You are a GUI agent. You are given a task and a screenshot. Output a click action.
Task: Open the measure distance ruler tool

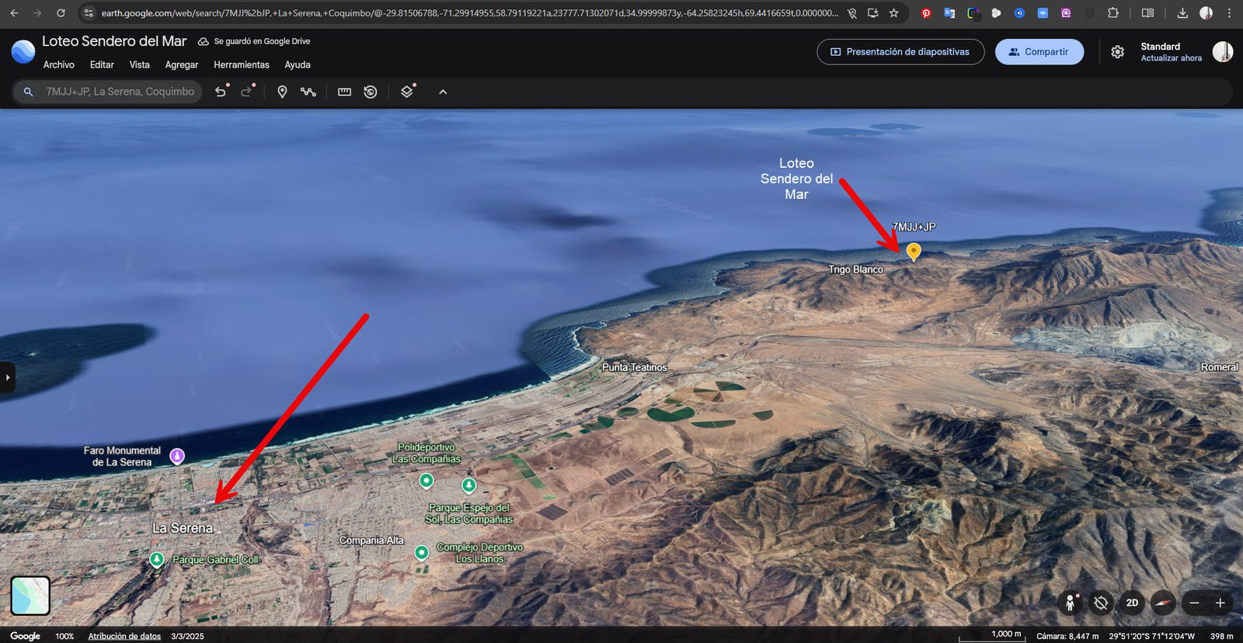[x=344, y=92]
